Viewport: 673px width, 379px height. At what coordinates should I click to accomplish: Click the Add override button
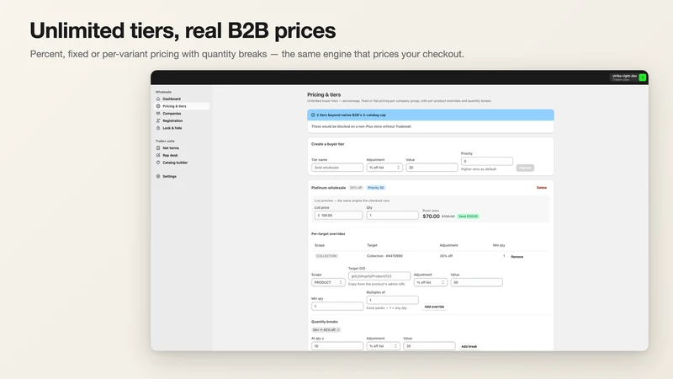[x=434, y=307]
